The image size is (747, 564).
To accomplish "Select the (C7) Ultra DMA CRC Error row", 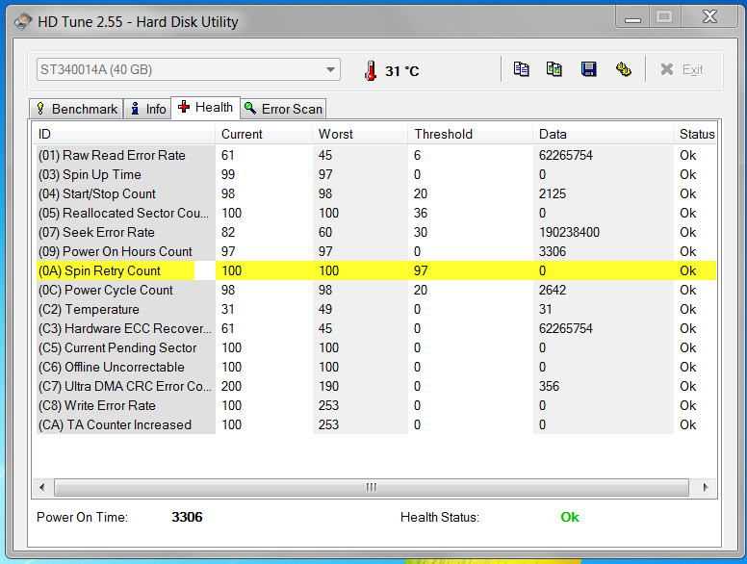I will (x=376, y=386).
